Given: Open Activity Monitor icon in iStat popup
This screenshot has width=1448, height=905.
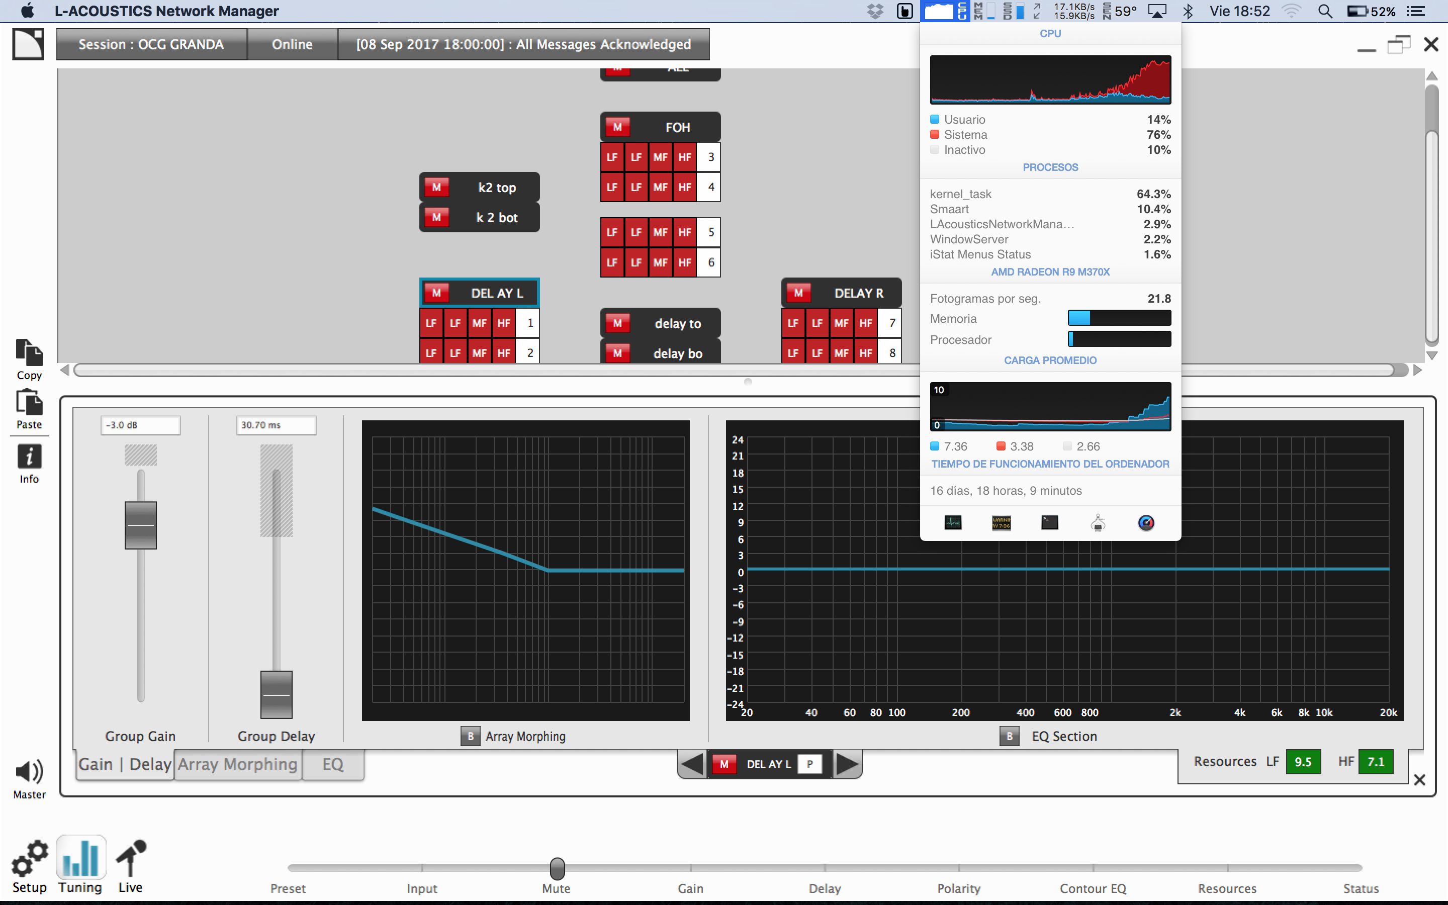Looking at the screenshot, I should pos(953,522).
